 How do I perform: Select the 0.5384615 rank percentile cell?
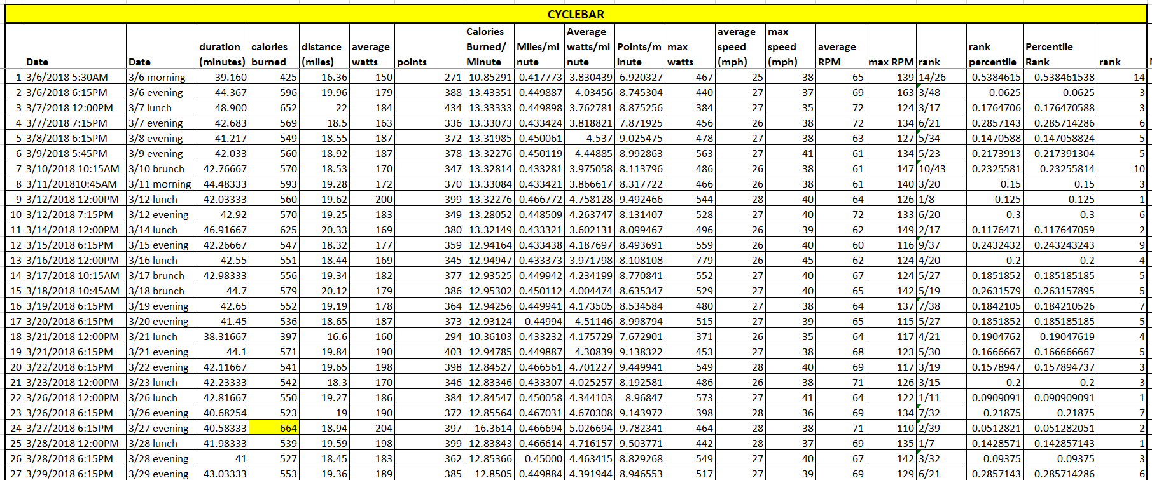pos(994,77)
